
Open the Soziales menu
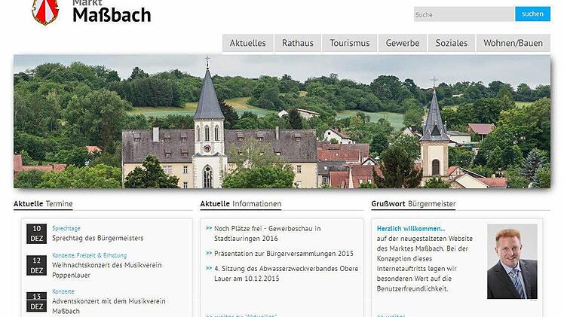452,43
